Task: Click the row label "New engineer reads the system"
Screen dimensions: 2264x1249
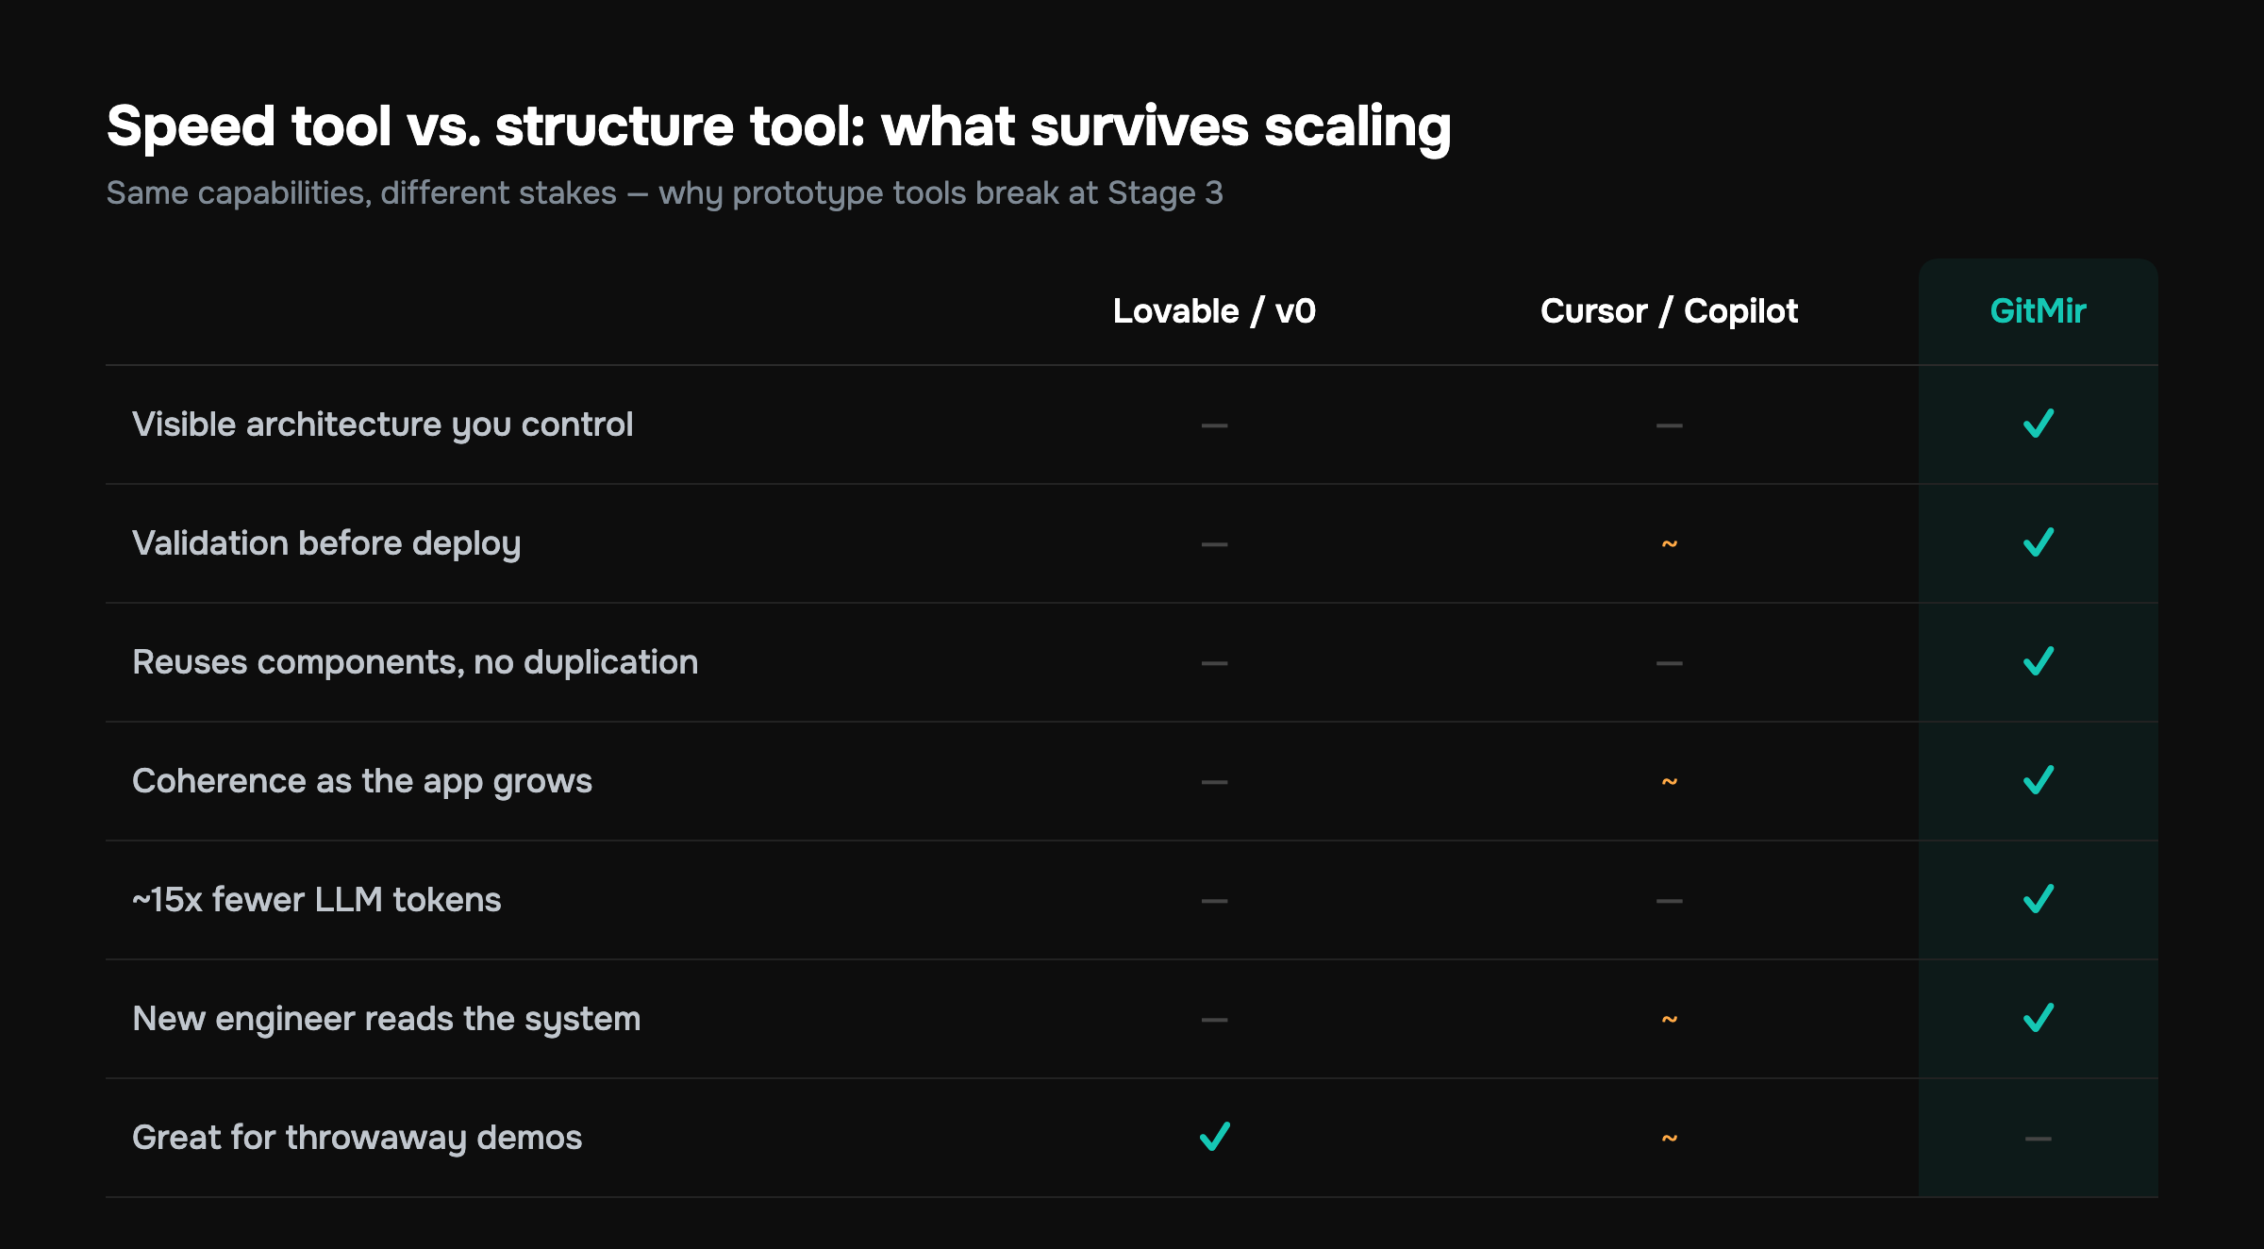Action: click(387, 1020)
